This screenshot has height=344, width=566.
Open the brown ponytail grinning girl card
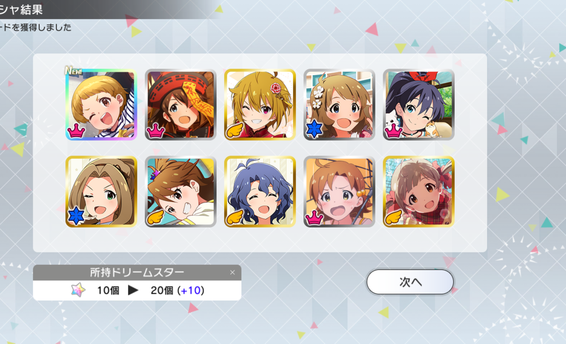pyautogui.click(x=181, y=191)
